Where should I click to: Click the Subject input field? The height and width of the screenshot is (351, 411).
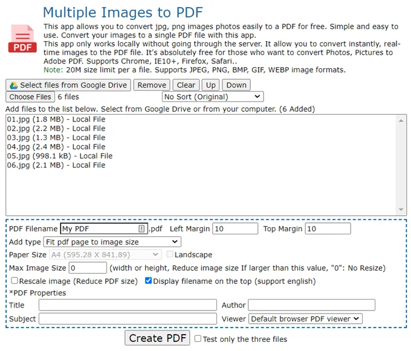click(x=128, y=319)
